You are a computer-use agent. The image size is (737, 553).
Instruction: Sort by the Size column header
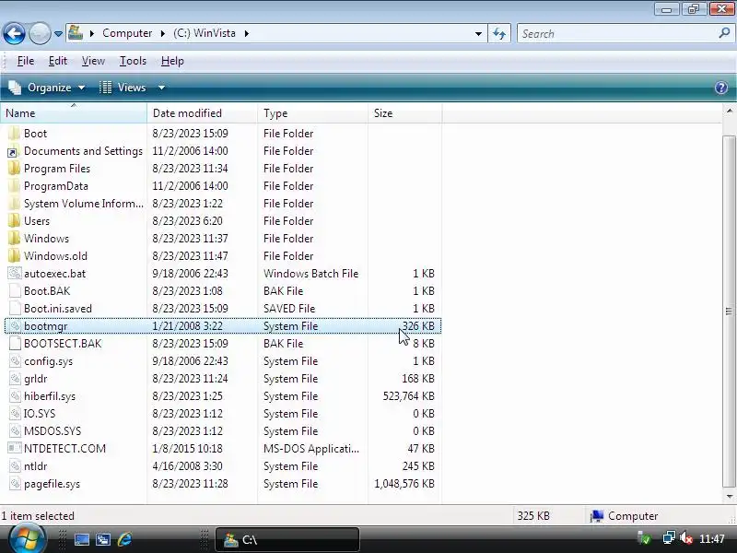(404, 113)
